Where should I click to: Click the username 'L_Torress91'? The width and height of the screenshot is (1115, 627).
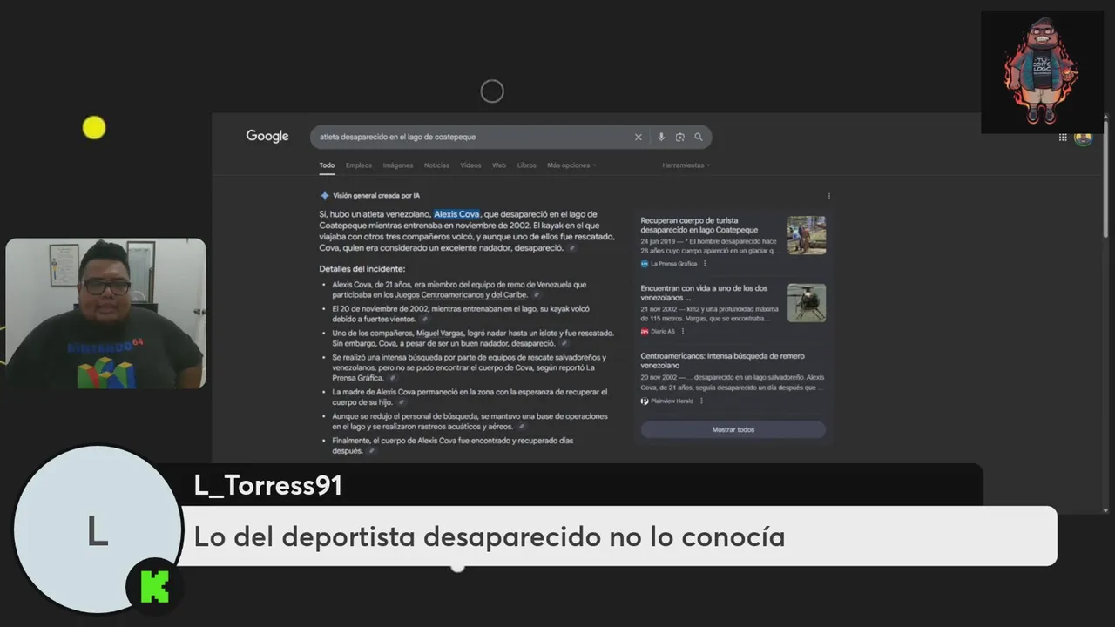(267, 486)
